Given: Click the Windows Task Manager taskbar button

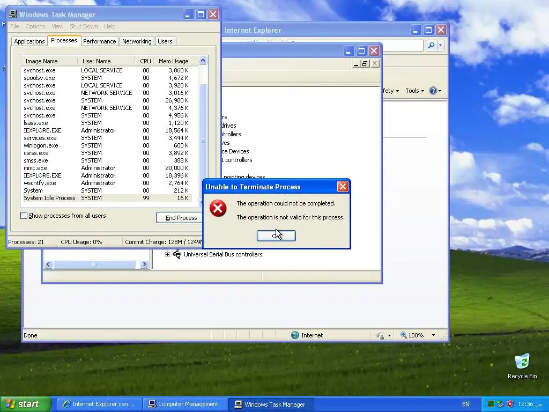Looking at the screenshot, I should coord(271,404).
